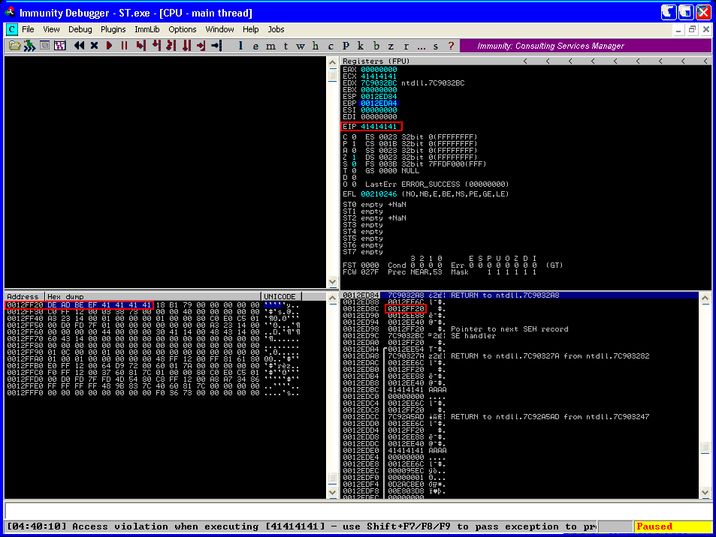Click the Go To Address icon

coord(216,46)
